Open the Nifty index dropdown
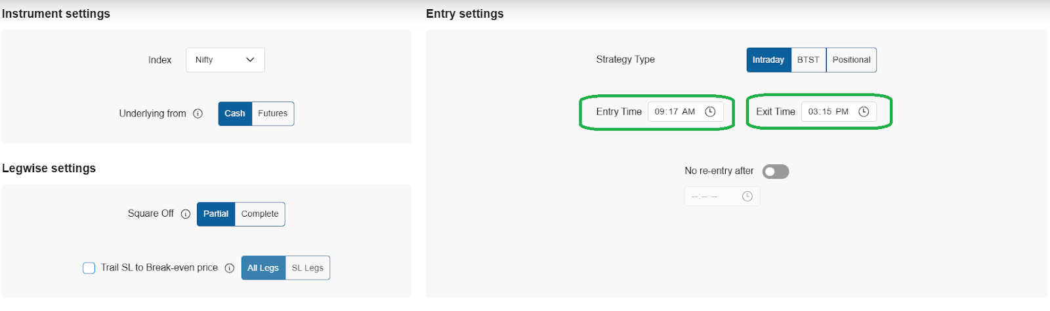The height and width of the screenshot is (311, 1050). tap(225, 60)
